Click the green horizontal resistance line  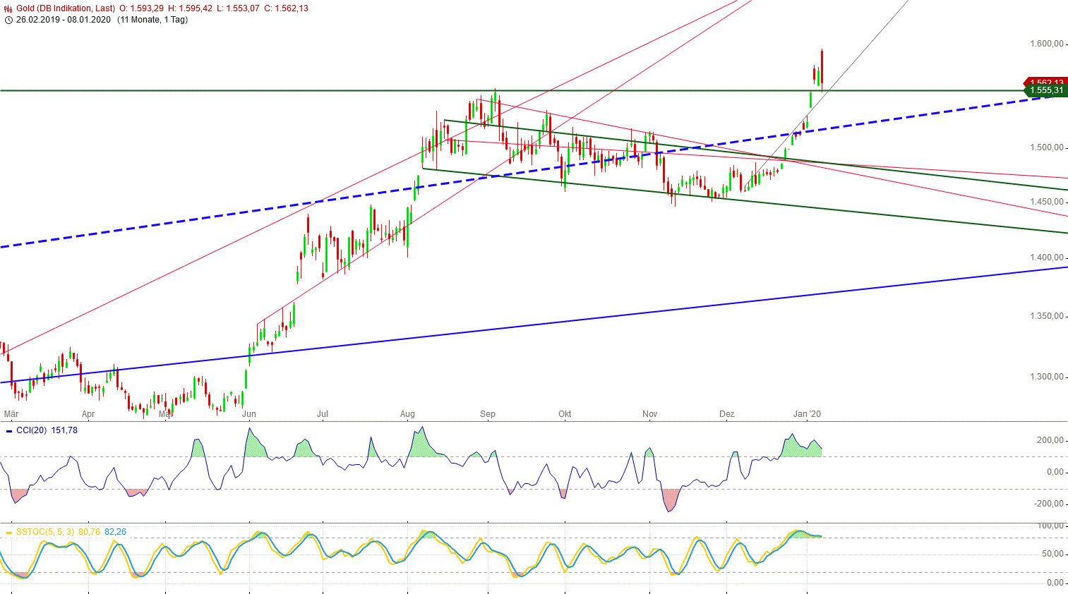[x=282, y=90]
